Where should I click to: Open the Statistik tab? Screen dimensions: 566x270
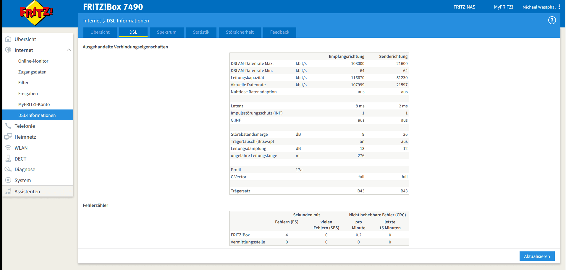[201, 32]
